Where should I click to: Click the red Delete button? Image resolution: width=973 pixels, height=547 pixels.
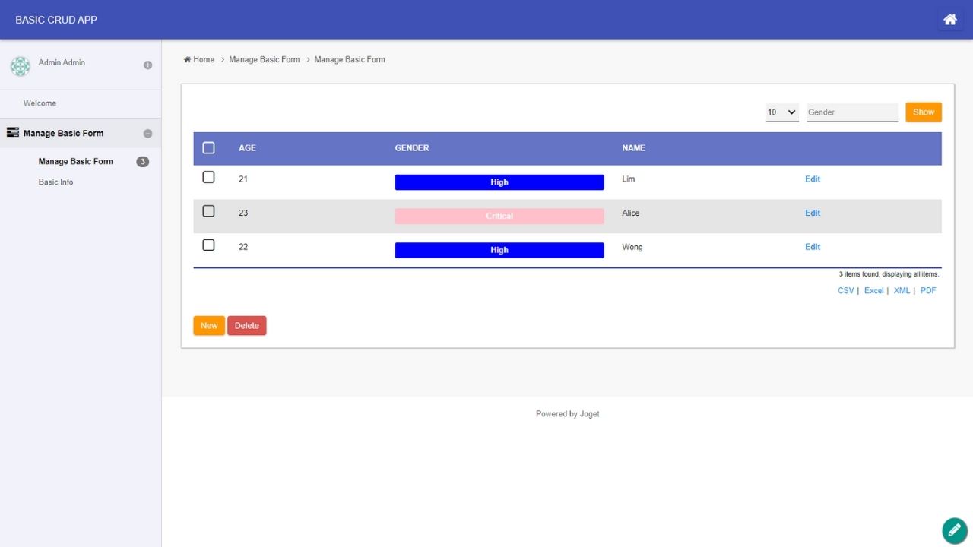tap(246, 326)
